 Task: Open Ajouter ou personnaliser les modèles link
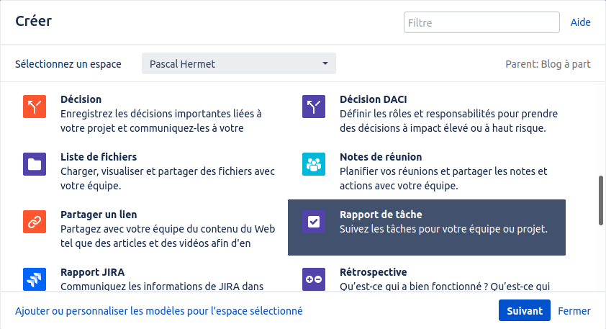(159, 311)
